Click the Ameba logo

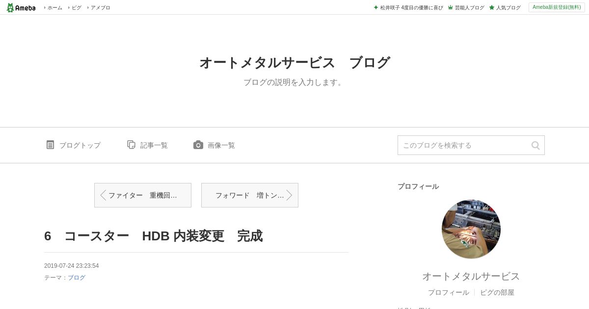tap(21, 7)
